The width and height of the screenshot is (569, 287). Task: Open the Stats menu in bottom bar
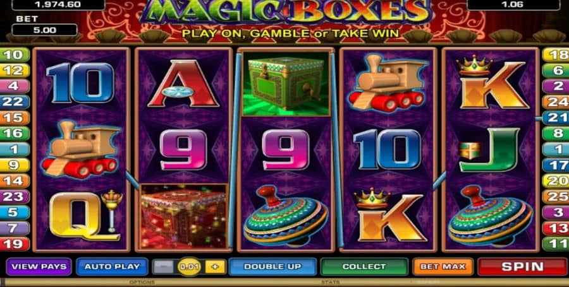tap(331, 283)
